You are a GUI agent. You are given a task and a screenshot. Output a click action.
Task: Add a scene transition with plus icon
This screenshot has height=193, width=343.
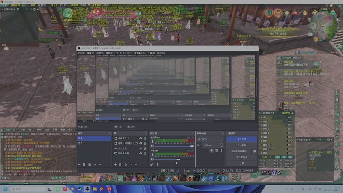coord(211,151)
